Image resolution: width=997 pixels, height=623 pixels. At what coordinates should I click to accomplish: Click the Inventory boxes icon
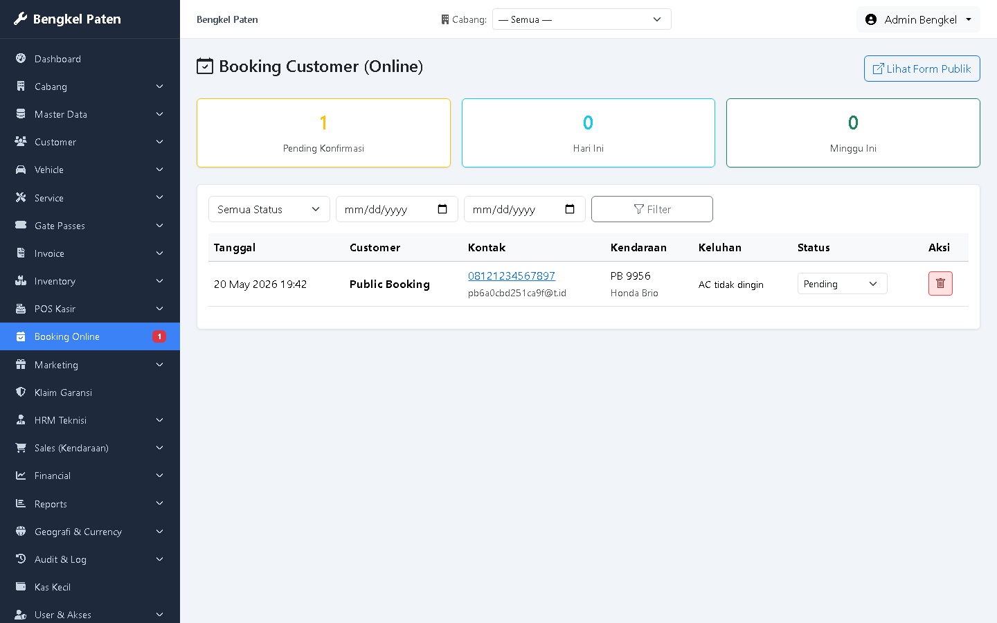[21, 281]
